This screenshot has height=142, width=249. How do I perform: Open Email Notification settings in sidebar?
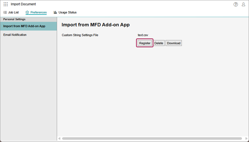(x=15, y=35)
